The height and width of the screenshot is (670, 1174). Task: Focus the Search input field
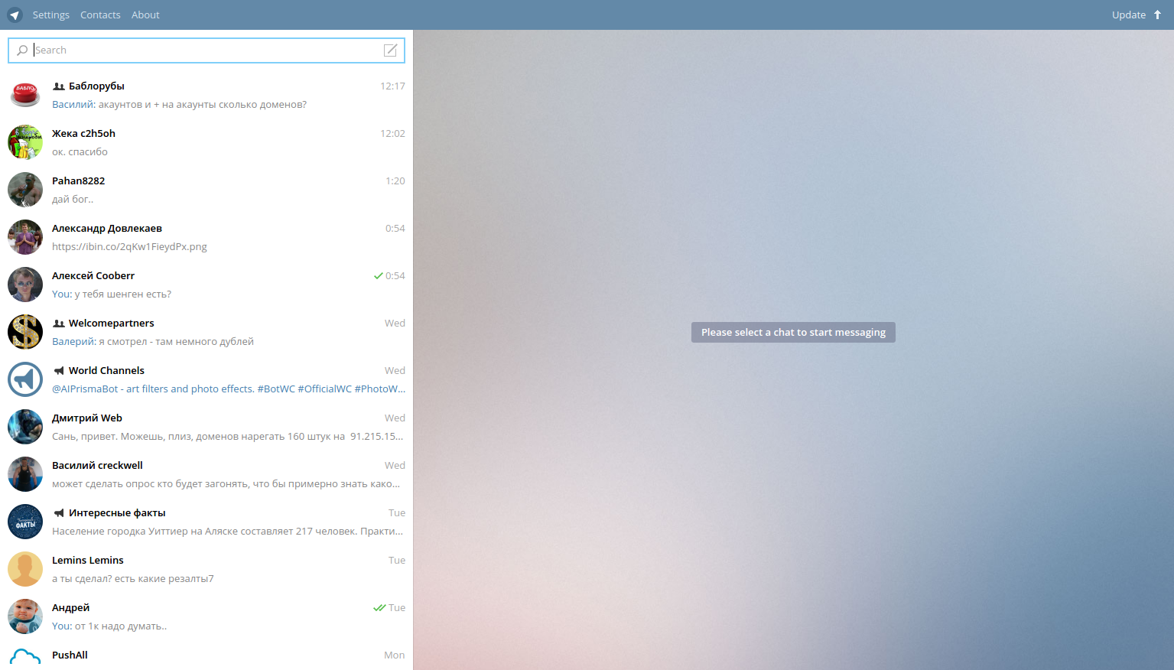coord(207,50)
